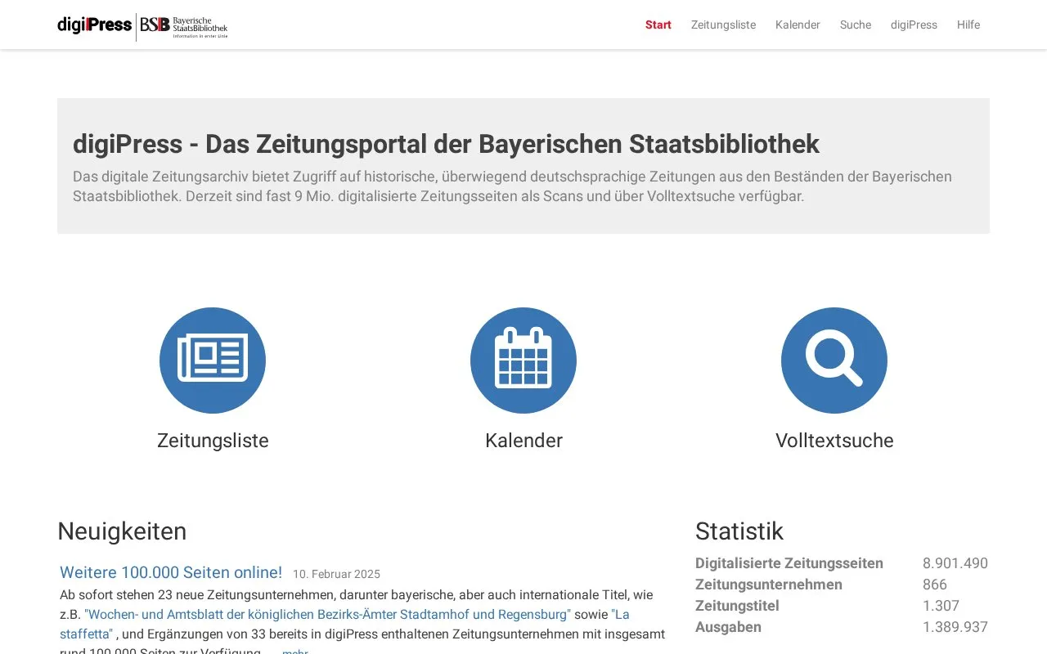Viewport: 1047px width, 654px height.
Task: Click the page count 8.901.490
Action: [x=955, y=563]
